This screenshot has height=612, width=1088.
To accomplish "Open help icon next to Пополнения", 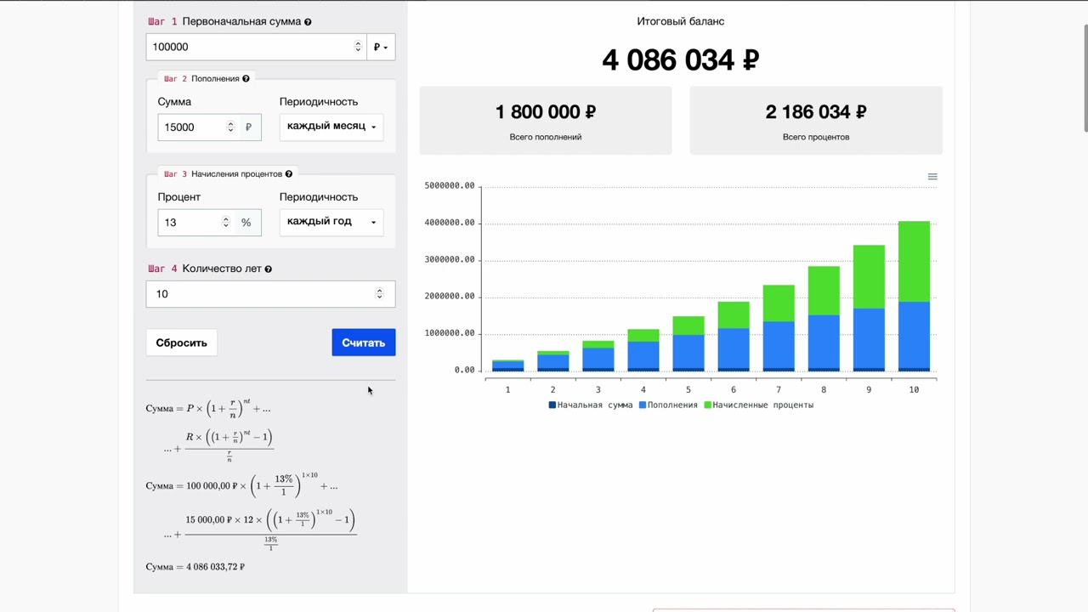I will (246, 79).
